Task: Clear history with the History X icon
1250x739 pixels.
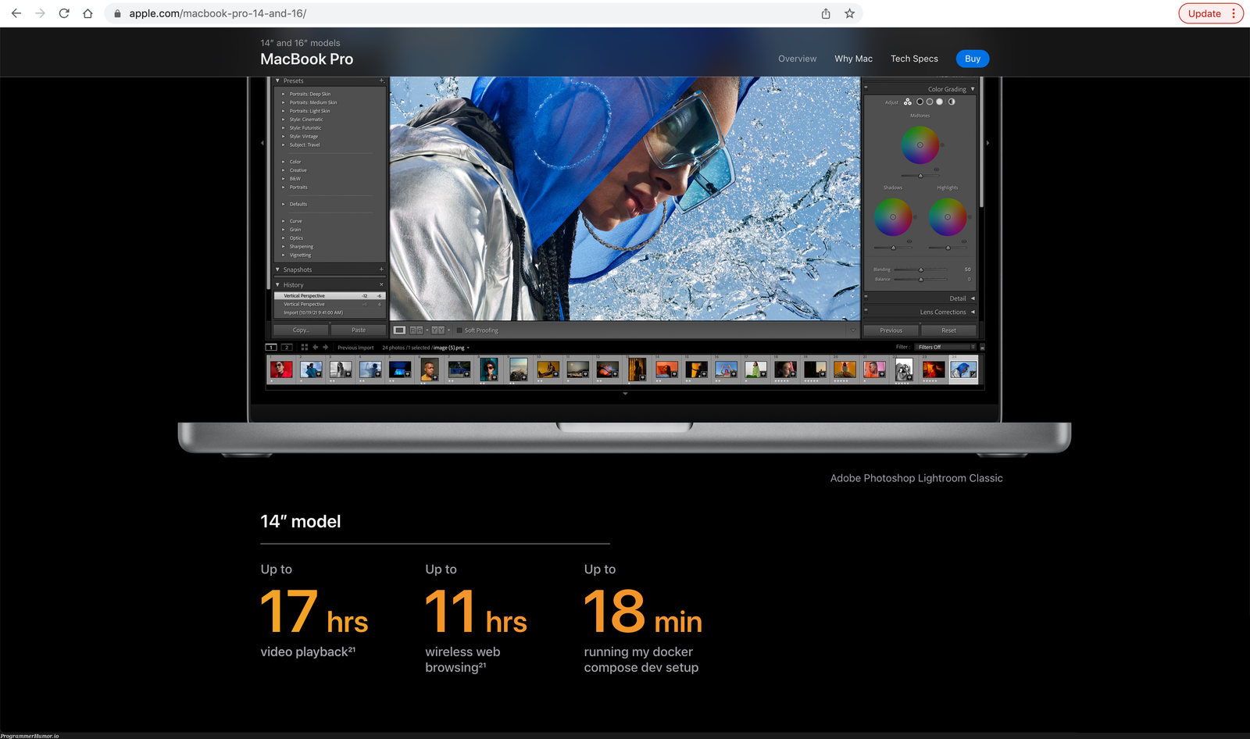Action: tap(381, 284)
